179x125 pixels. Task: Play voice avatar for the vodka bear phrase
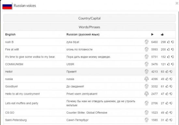[x=146, y=57]
